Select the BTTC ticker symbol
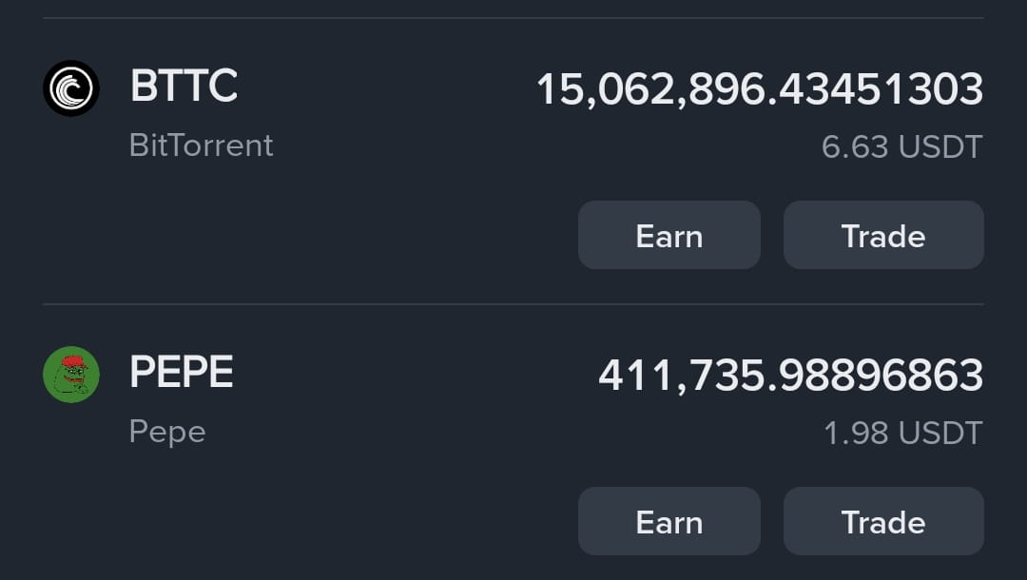Screen dimensions: 1027x580 [x=184, y=86]
